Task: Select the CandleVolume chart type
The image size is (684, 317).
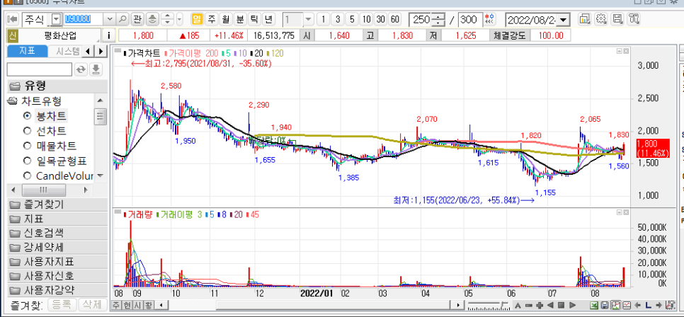Action: pyautogui.click(x=27, y=175)
